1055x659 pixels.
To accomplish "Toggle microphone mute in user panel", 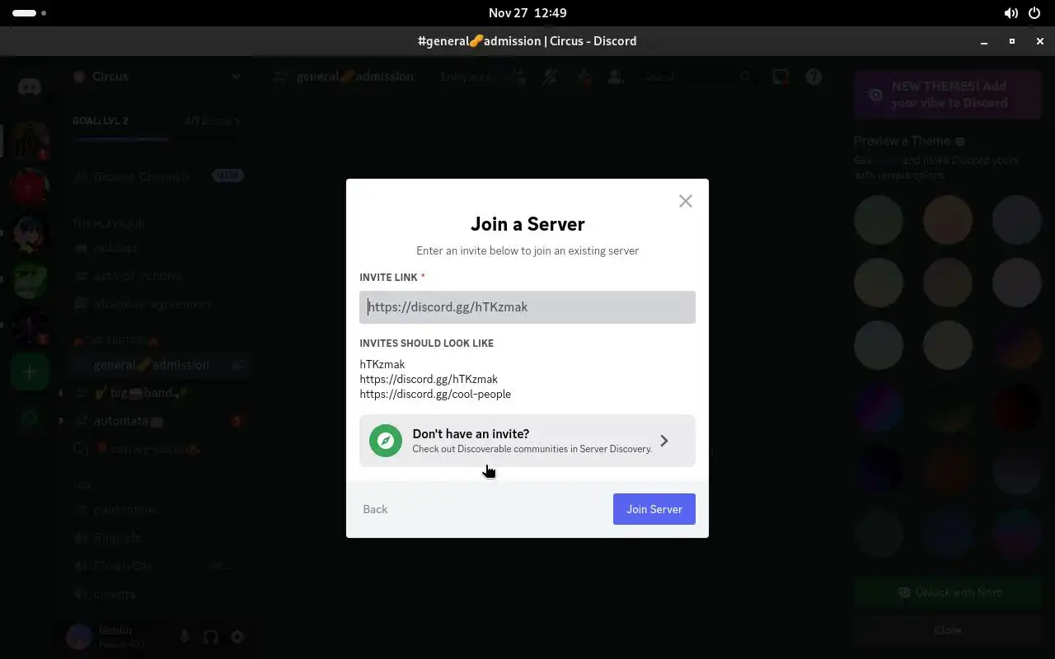I will click(185, 637).
